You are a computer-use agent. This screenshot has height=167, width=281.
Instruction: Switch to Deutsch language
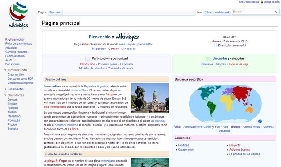(x=13, y=100)
